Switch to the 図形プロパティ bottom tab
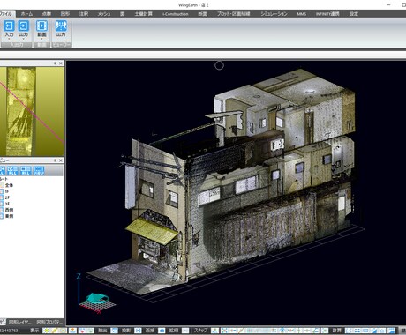This screenshot has width=406, height=335. tap(49, 322)
